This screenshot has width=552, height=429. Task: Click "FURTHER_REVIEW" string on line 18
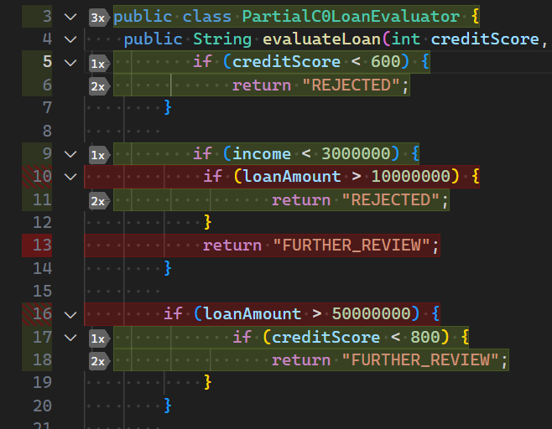coord(420,360)
